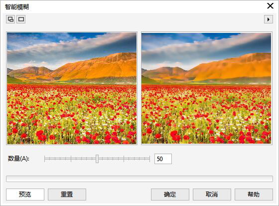Click the 数量 slider handle
Screen dimensions: 279x206
[97, 159]
